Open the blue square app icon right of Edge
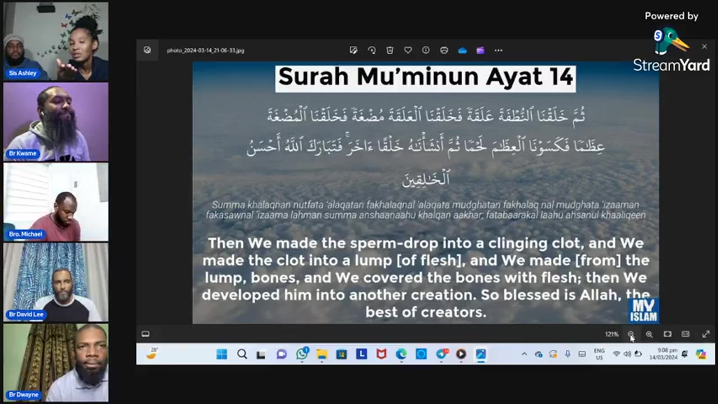Screen dimensions: 718x404 421,354
